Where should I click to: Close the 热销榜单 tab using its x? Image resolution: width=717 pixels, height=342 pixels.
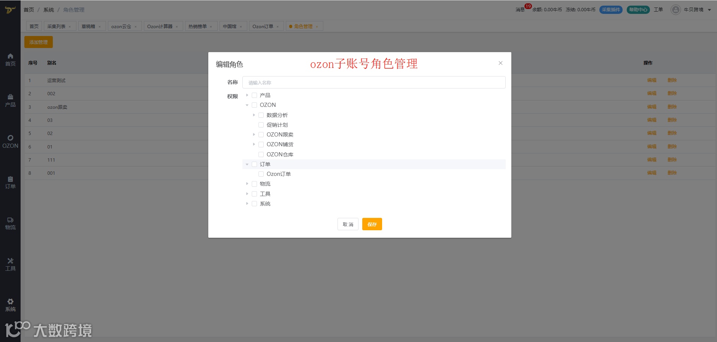(x=211, y=27)
